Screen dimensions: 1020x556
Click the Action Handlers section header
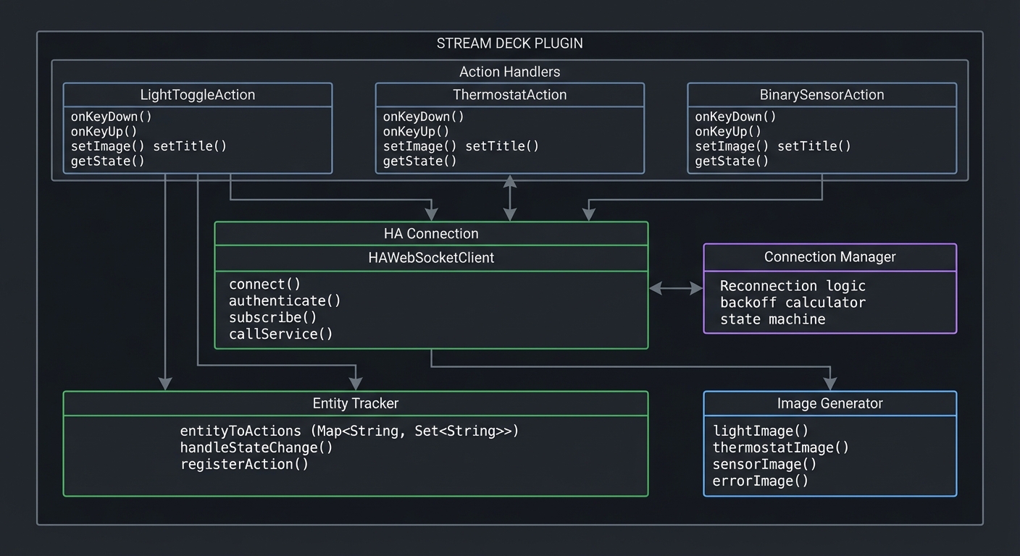(x=509, y=72)
